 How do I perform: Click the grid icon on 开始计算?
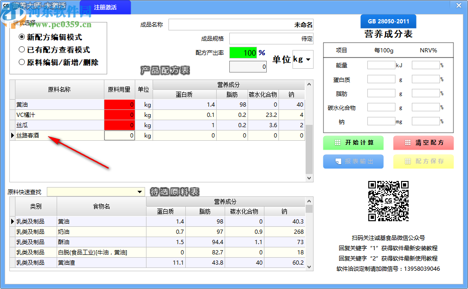point(337,143)
